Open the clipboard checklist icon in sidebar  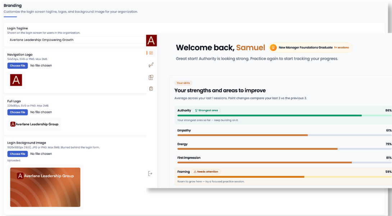coord(151,89)
